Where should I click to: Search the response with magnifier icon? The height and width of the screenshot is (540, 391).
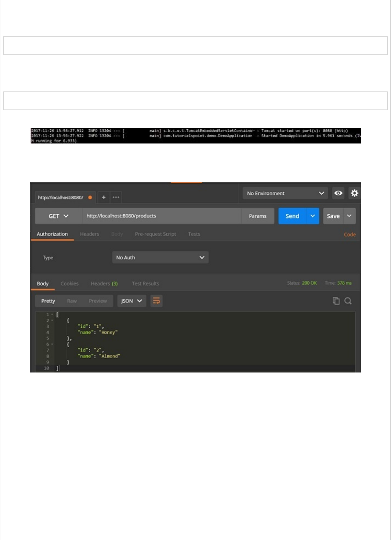348,301
